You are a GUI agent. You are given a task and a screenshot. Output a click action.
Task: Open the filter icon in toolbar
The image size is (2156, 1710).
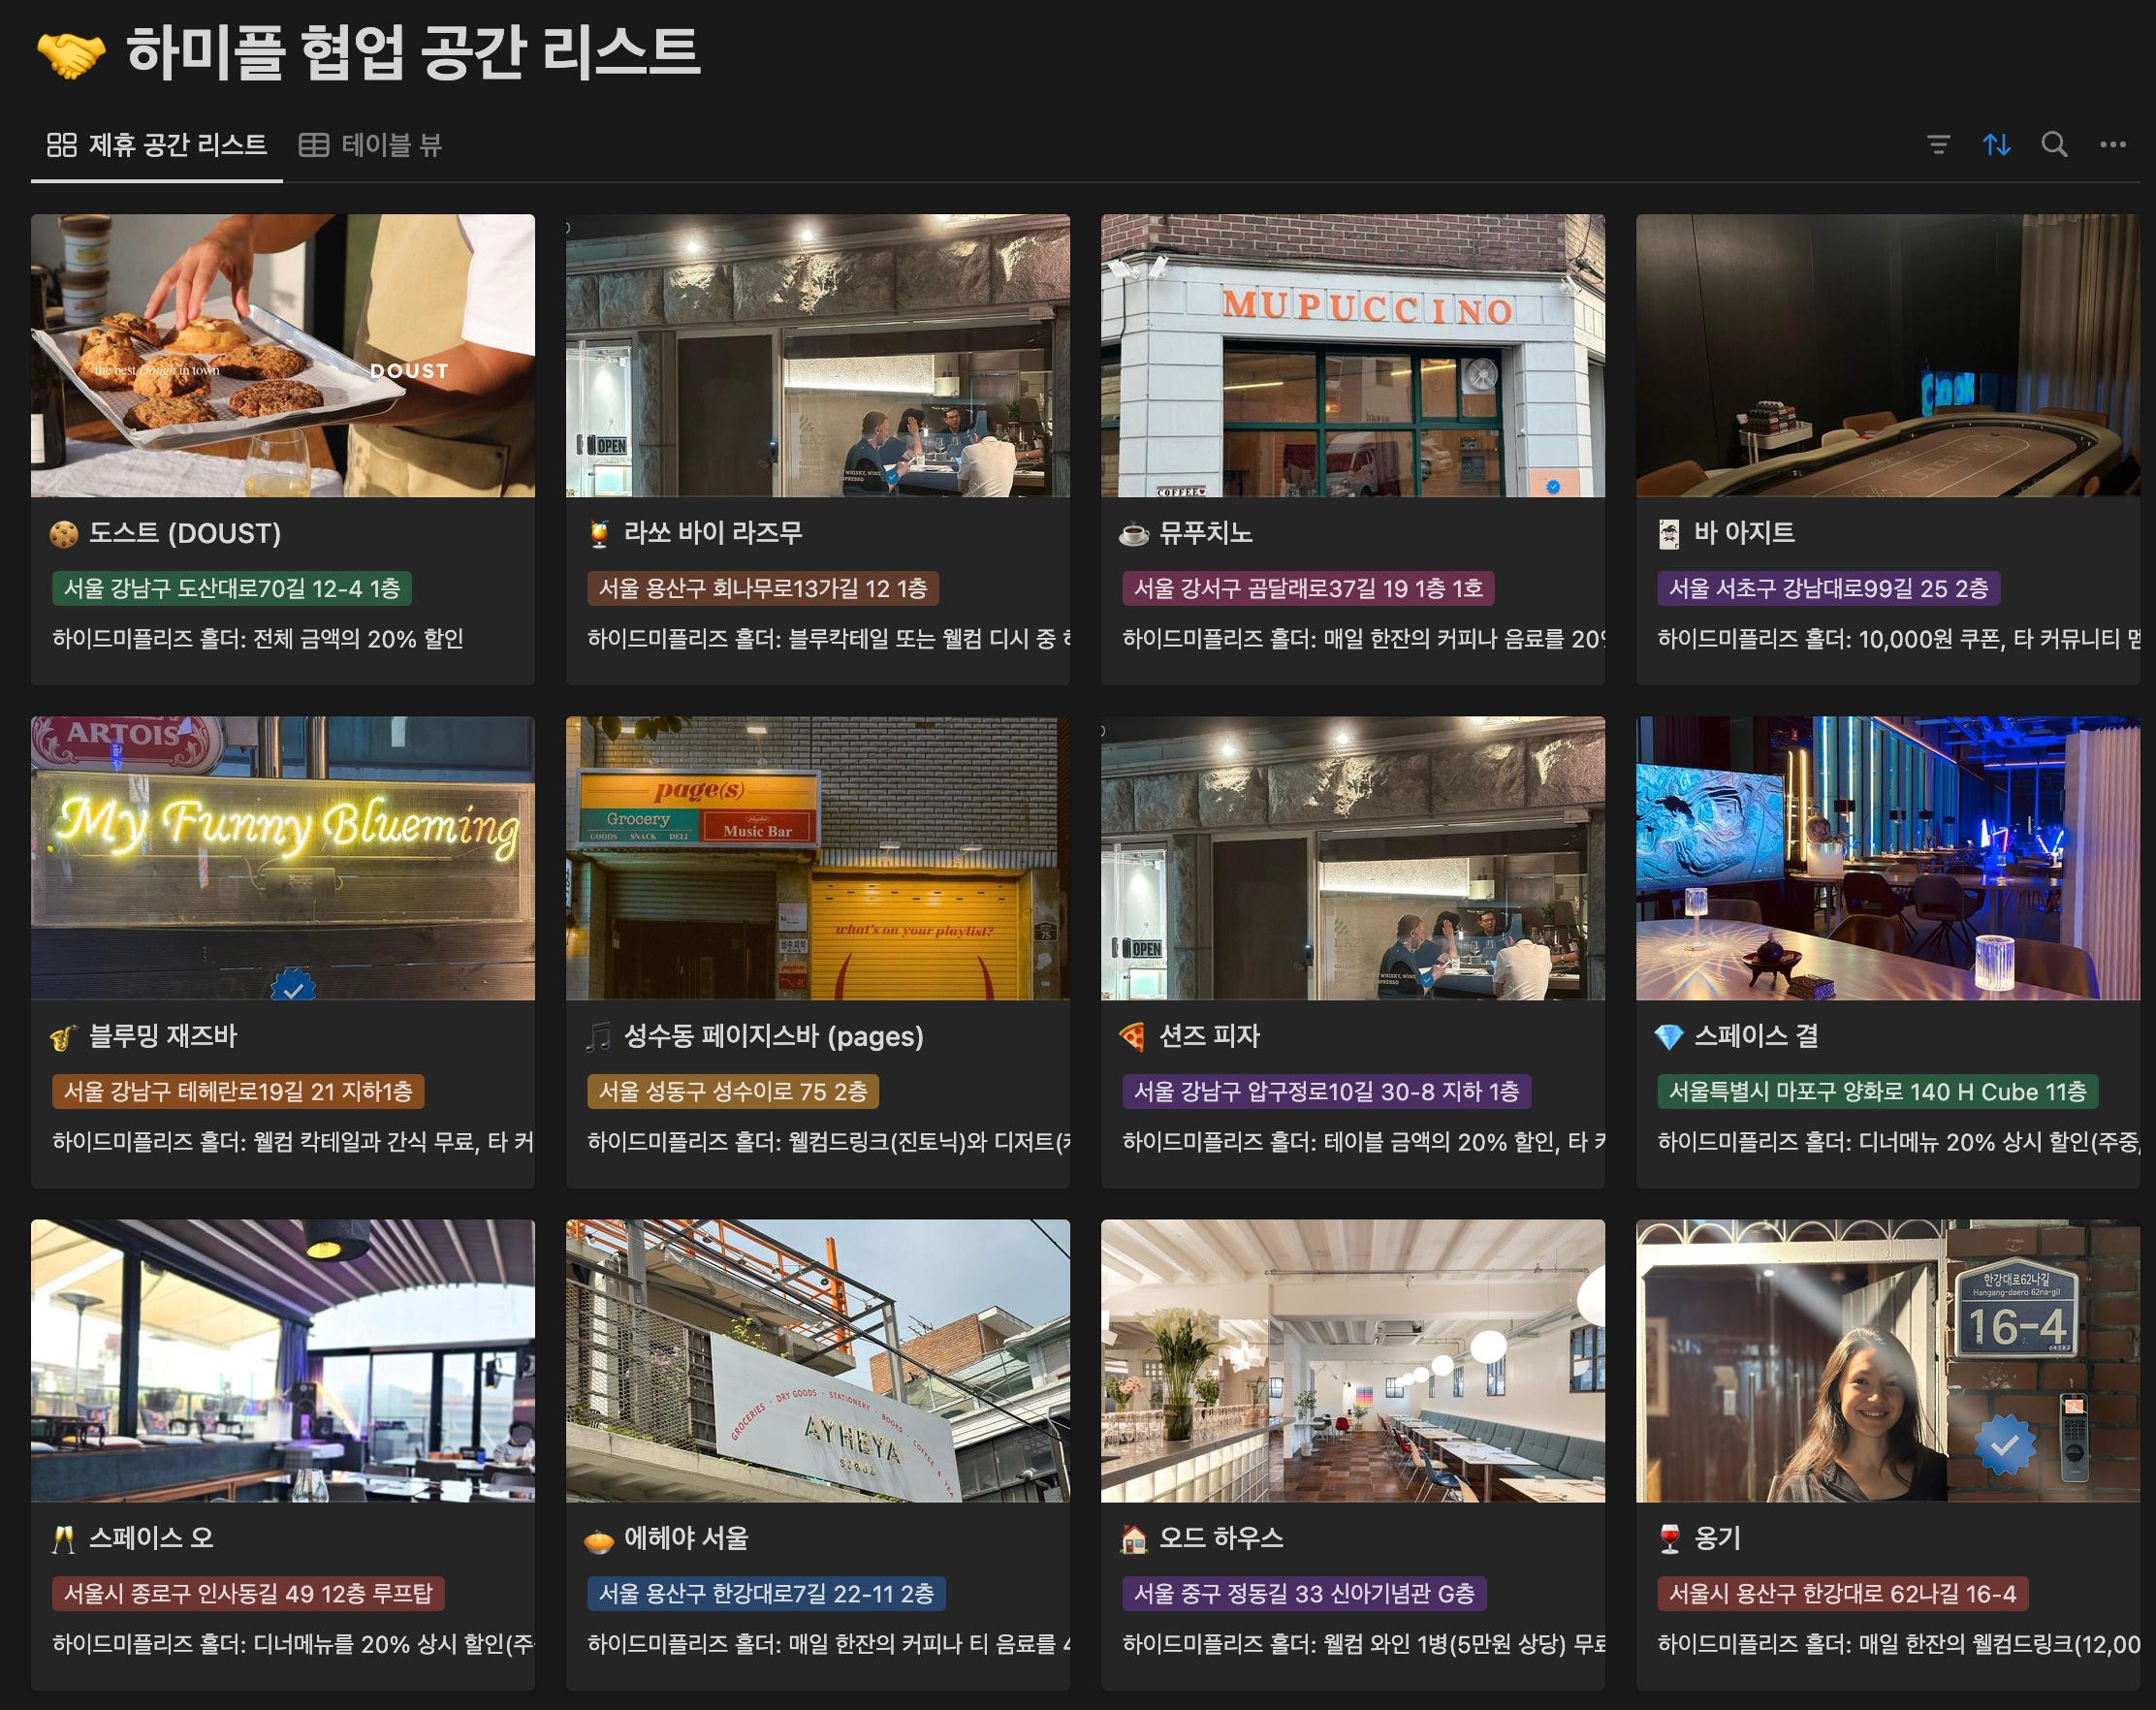1938,145
